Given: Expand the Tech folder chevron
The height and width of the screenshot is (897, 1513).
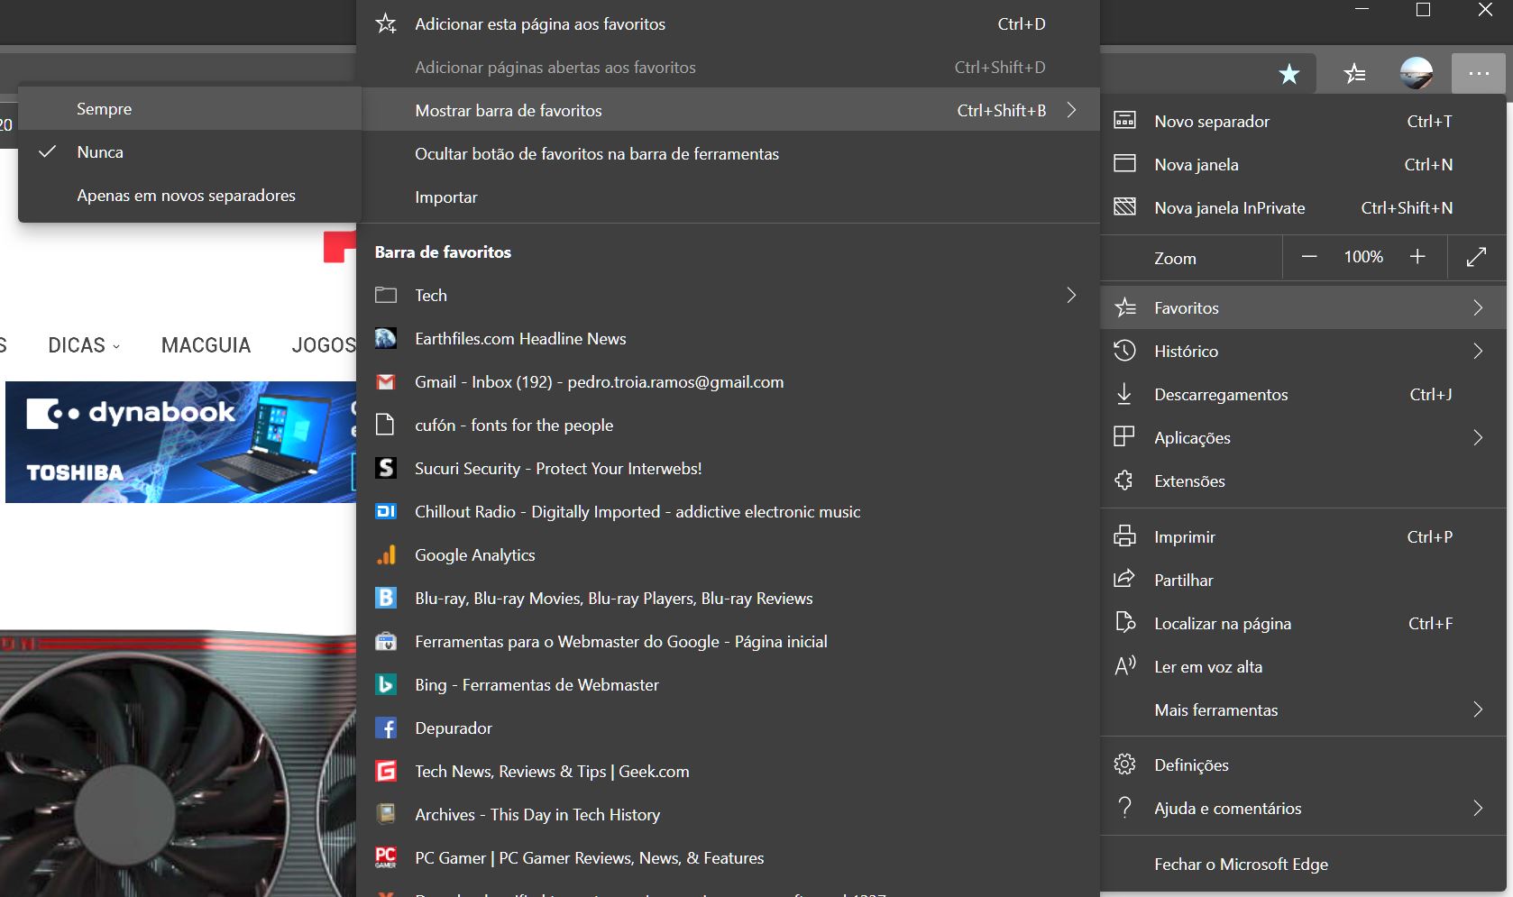Looking at the screenshot, I should [x=1071, y=295].
